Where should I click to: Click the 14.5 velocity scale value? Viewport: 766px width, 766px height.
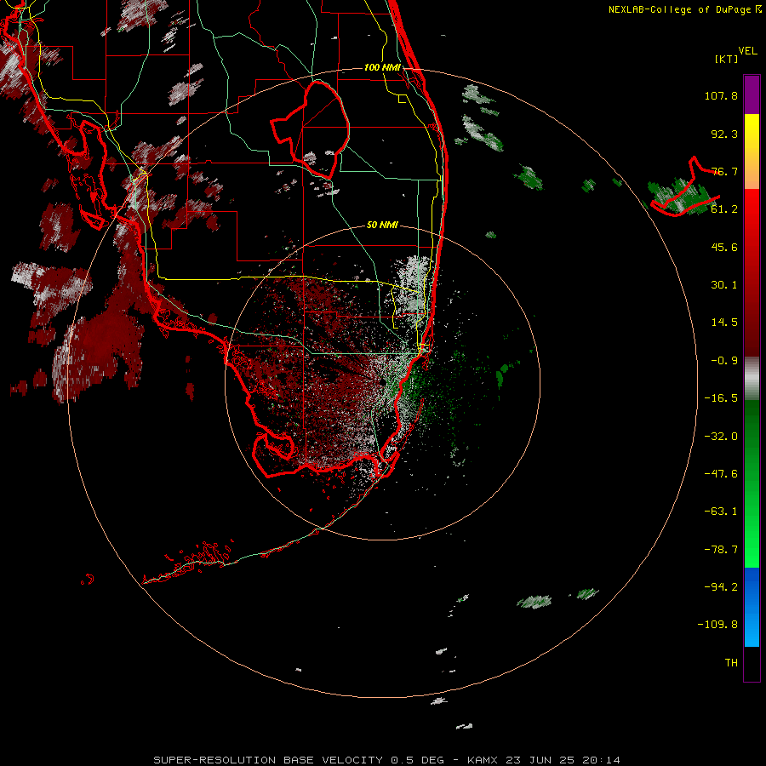pyautogui.click(x=724, y=323)
